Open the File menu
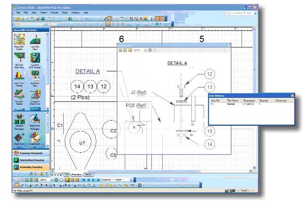This screenshot has width=307, height=205. click(x=19, y=13)
